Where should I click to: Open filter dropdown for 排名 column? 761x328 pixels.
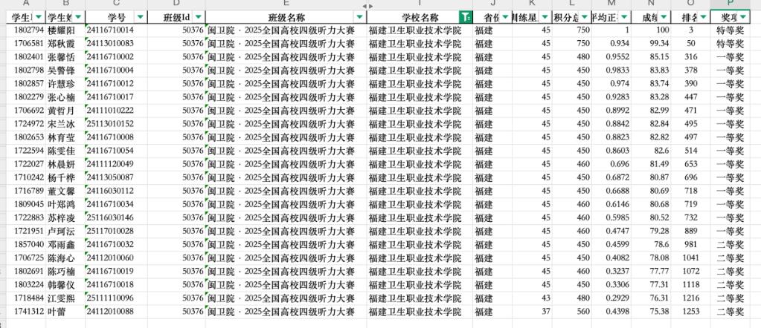(x=703, y=17)
